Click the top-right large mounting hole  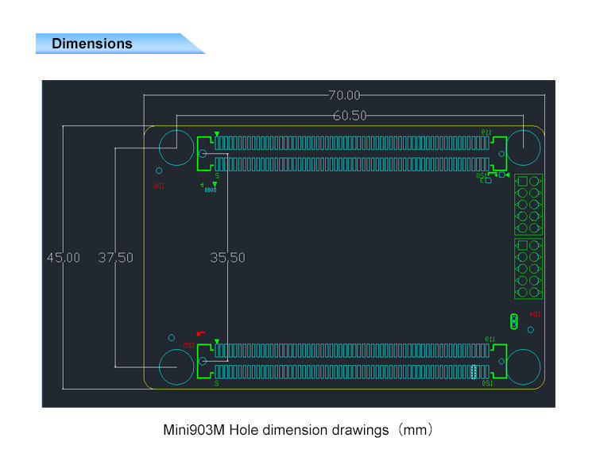coord(523,148)
